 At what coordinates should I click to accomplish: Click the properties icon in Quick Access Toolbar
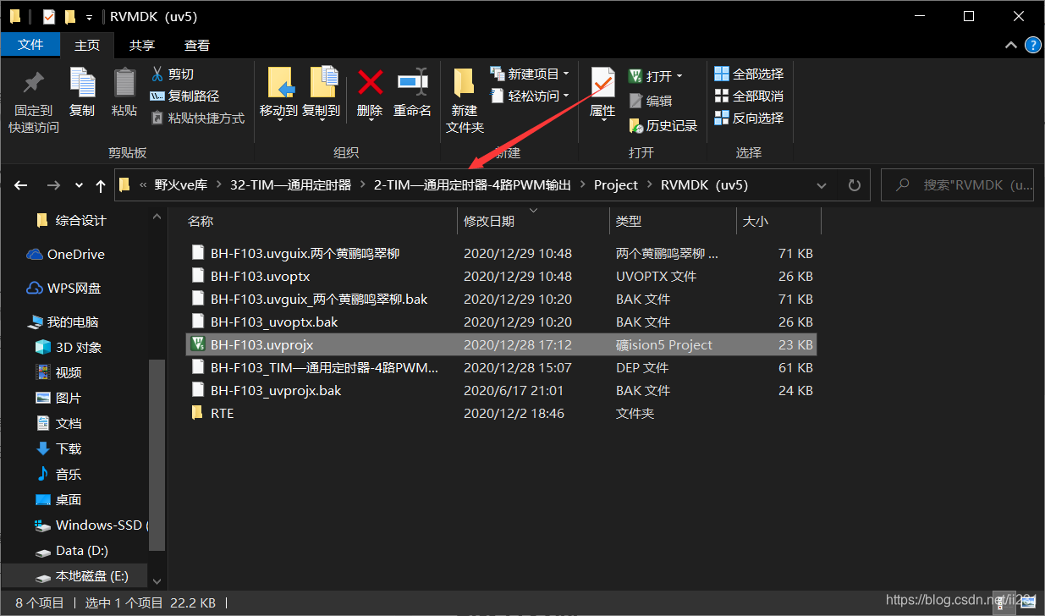coord(49,17)
